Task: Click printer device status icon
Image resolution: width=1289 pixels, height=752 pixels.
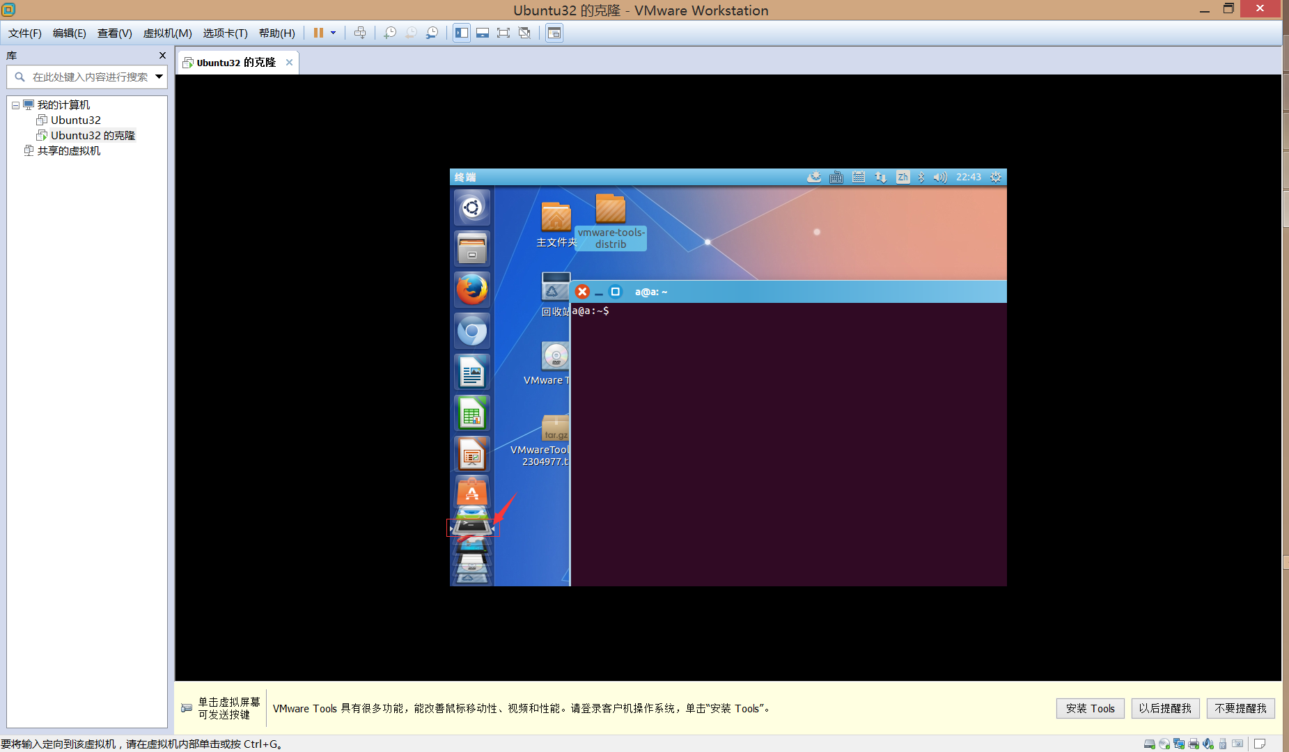Action: coord(1194,744)
